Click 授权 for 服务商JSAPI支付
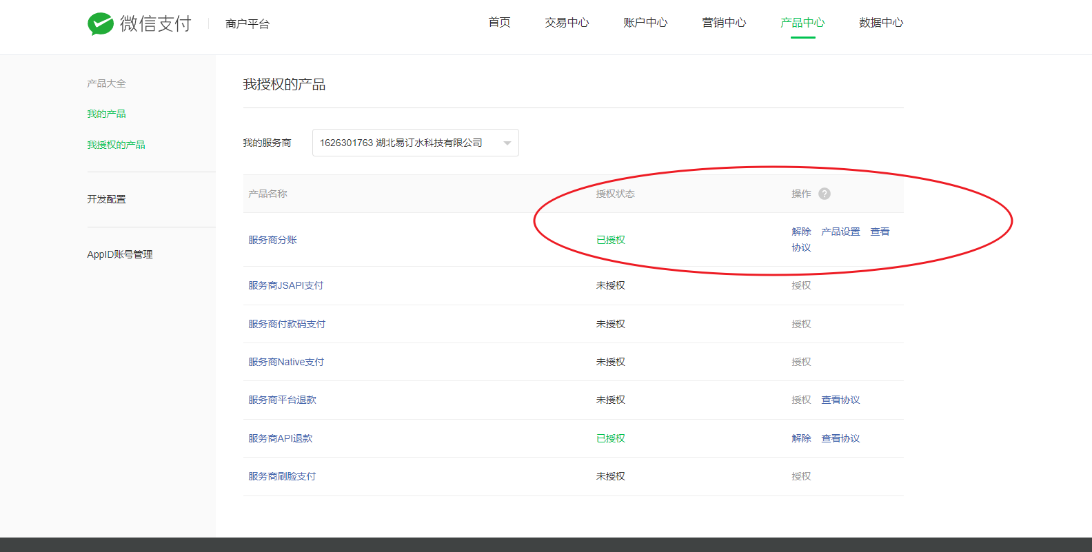The image size is (1092, 552). [801, 285]
